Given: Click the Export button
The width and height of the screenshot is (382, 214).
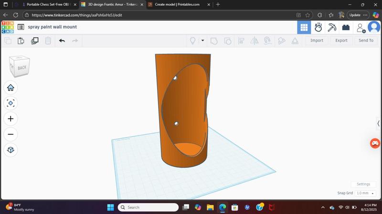Looking at the screenshot, I should 341,41.
